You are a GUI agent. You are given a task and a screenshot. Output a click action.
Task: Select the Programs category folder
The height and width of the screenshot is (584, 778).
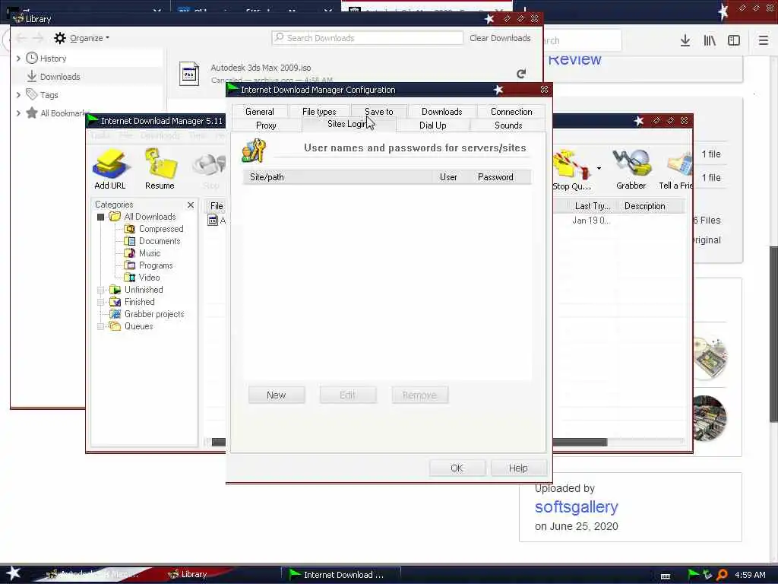click(x=148, y=265)
